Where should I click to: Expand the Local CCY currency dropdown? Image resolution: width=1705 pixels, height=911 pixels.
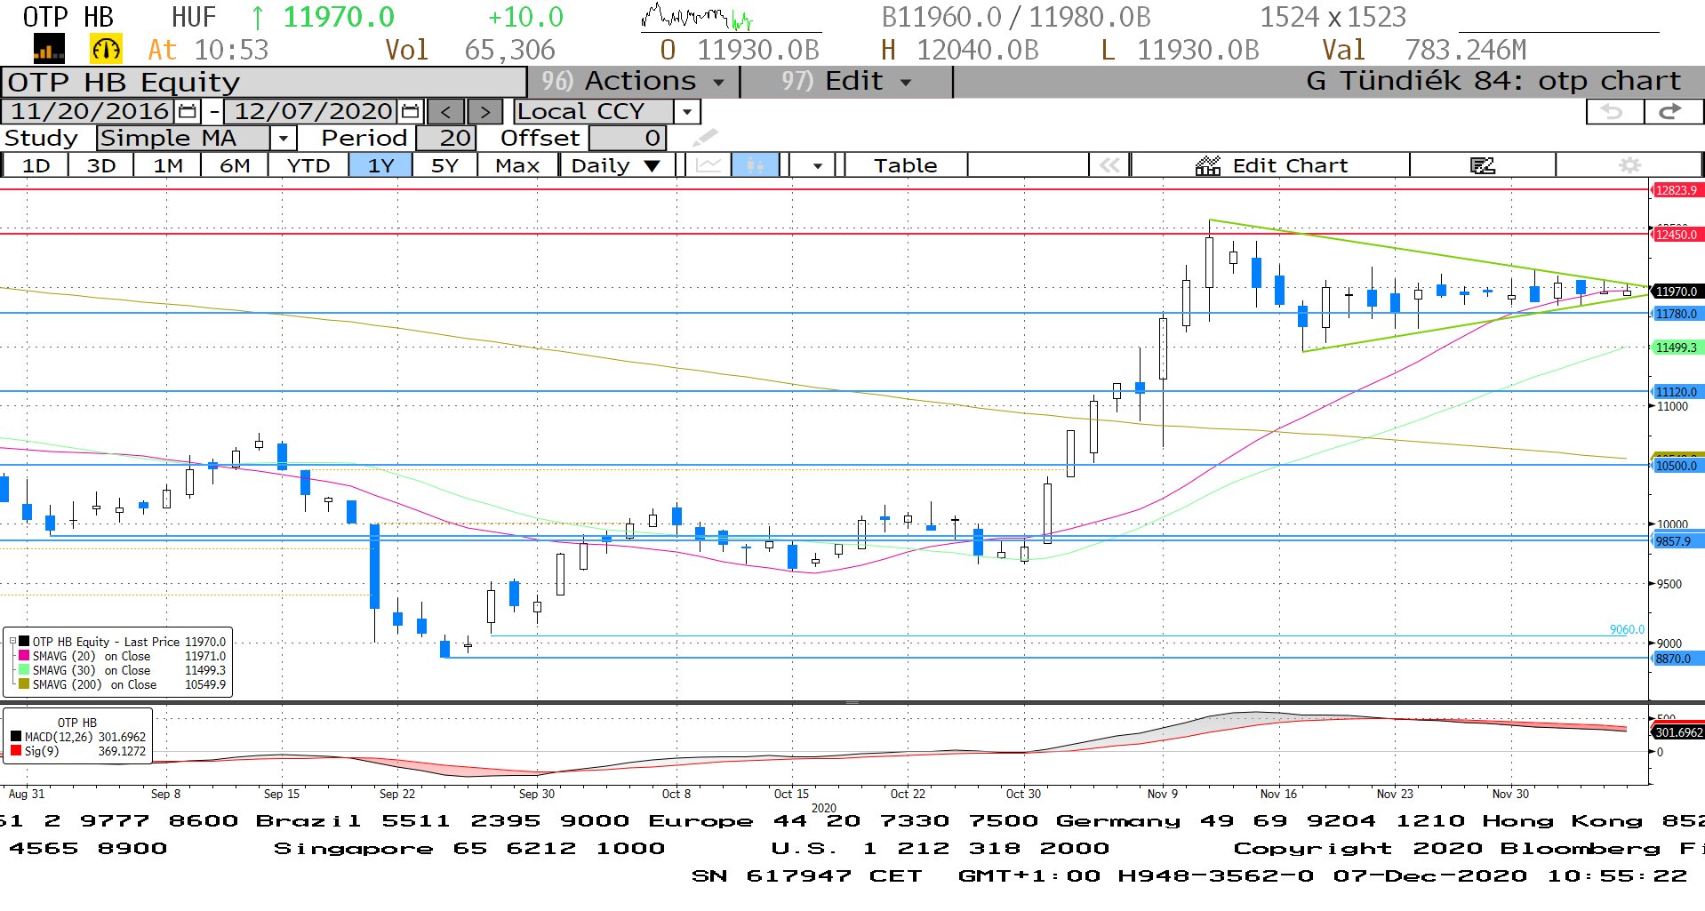pos(686,112)
